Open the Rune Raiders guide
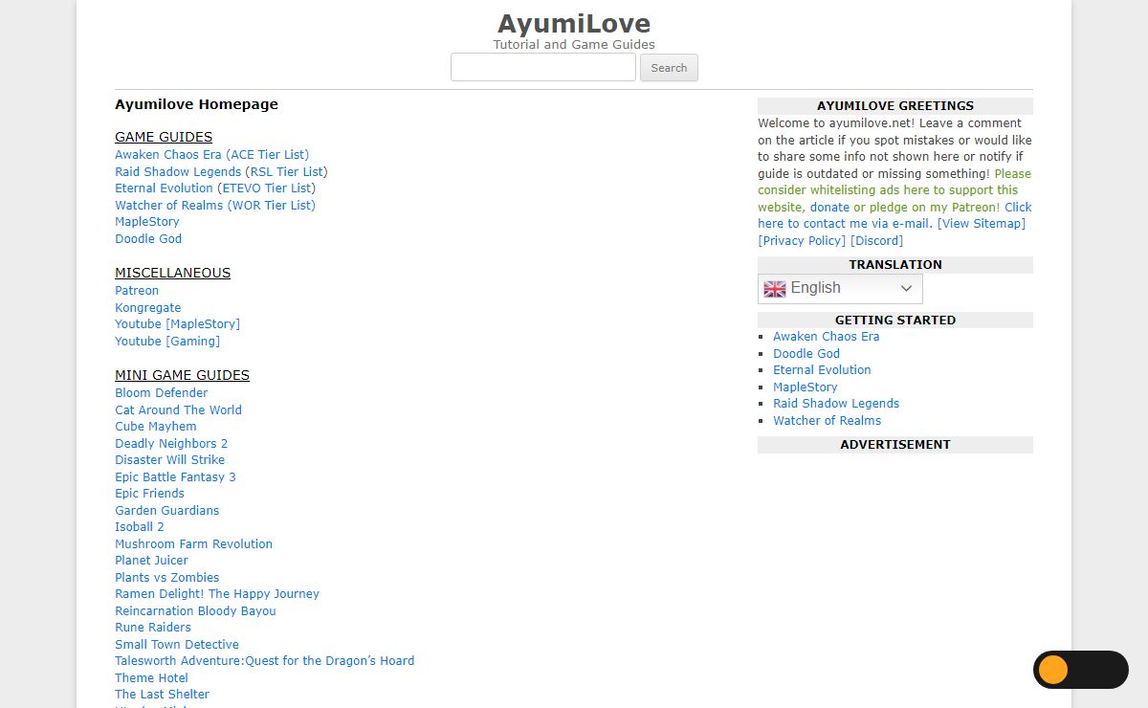The height and width of the screenshot is (708, 1148). 153,628
